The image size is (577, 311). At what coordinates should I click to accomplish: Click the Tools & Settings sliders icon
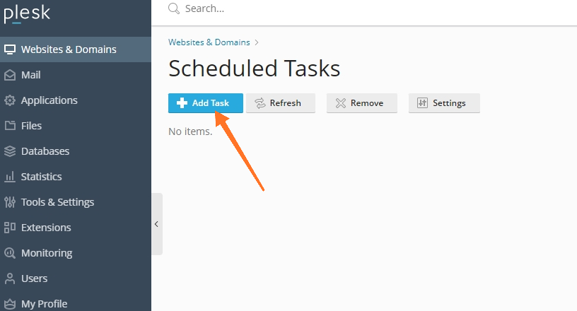click(x=10, y=202)
